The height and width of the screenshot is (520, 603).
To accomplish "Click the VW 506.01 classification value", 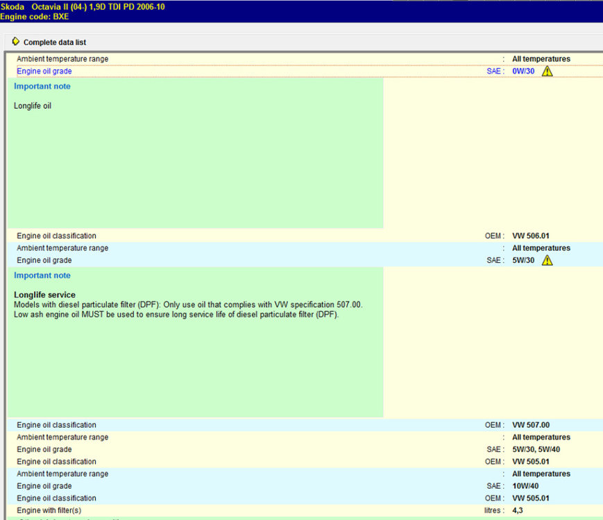I will pyautogui.click(x=531, y=236).
